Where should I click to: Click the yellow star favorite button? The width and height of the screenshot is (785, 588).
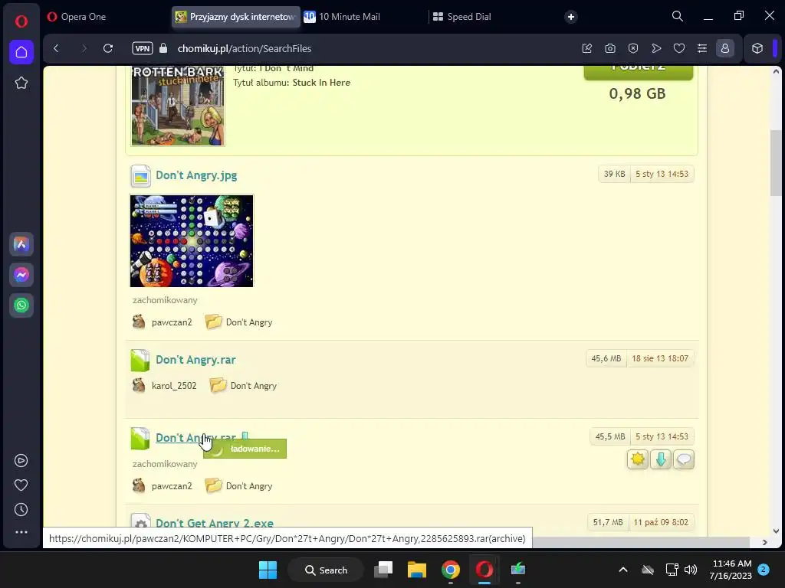[638, 459]
